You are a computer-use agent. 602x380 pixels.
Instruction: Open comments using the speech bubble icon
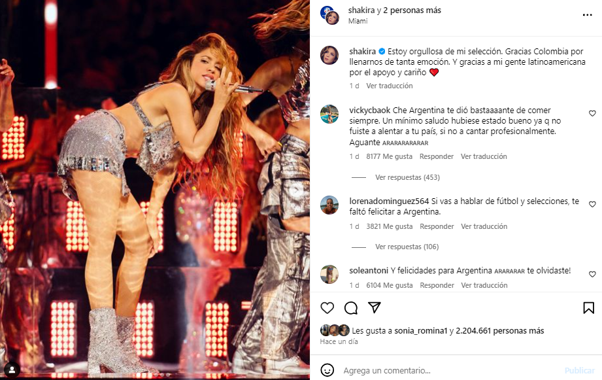[351, 308]
